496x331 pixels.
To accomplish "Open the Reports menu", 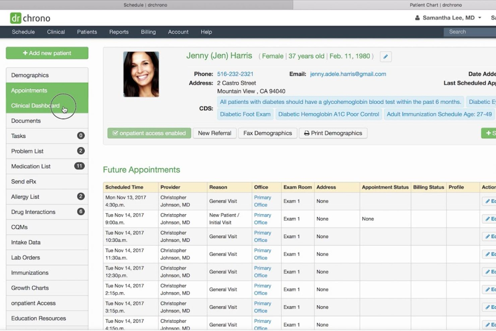I will (119, 32).
